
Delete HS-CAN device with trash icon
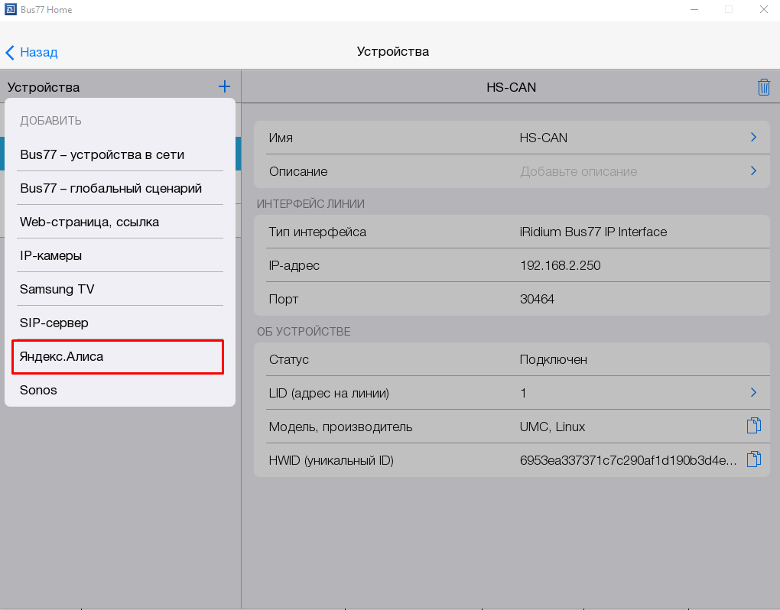763,87
